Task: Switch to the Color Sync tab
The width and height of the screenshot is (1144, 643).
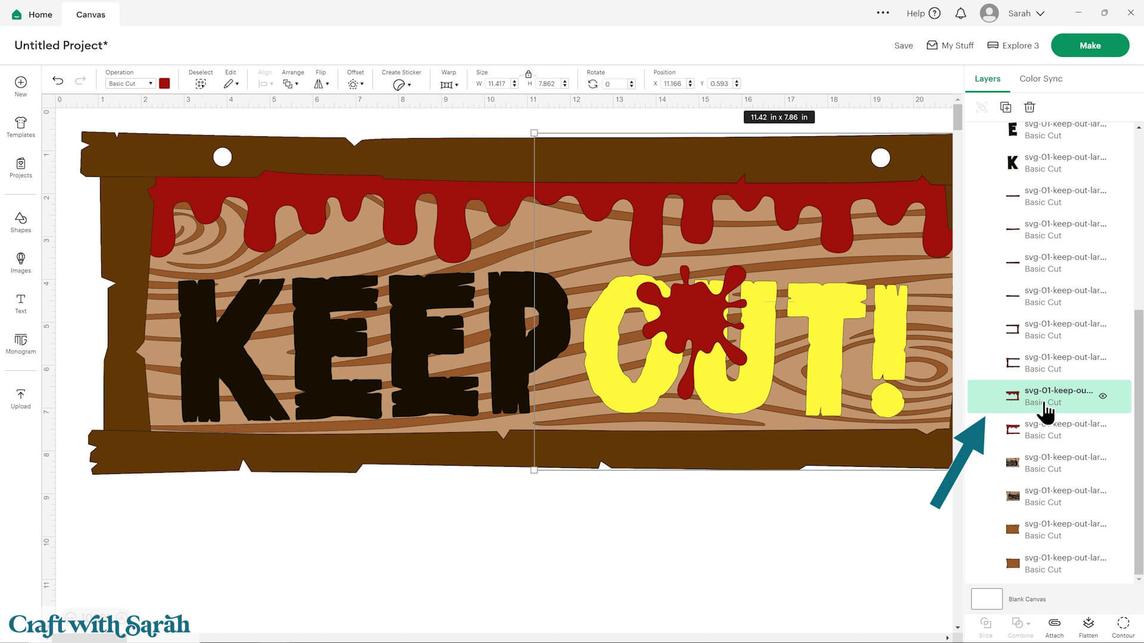Action: [x=1040, y=78]
